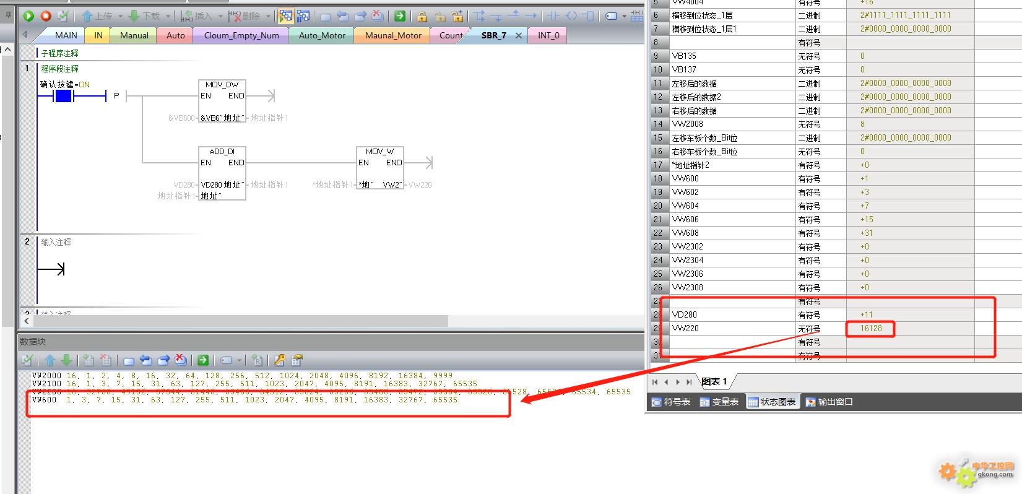
Task: Click the horizontal scrollbar of ladder editor
Action: pos(241,321)
